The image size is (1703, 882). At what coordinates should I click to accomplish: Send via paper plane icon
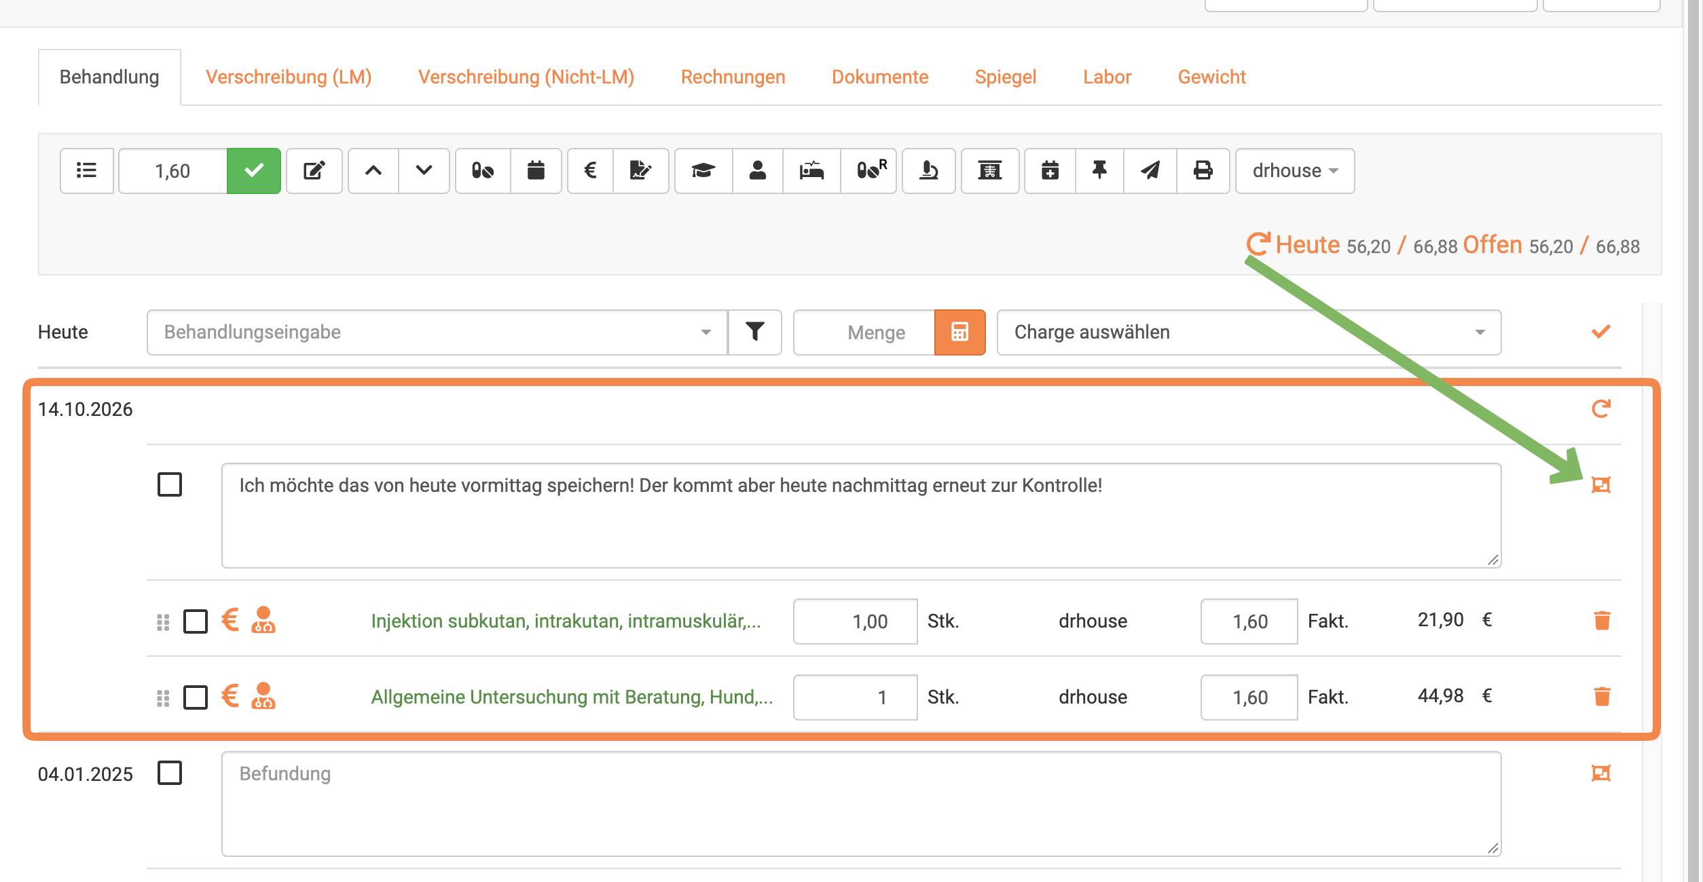click(x=1150, y=170)
